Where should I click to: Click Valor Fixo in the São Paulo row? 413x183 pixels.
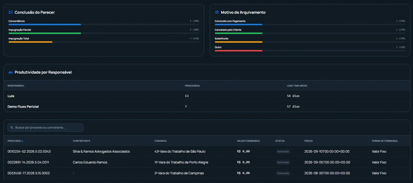379,151
